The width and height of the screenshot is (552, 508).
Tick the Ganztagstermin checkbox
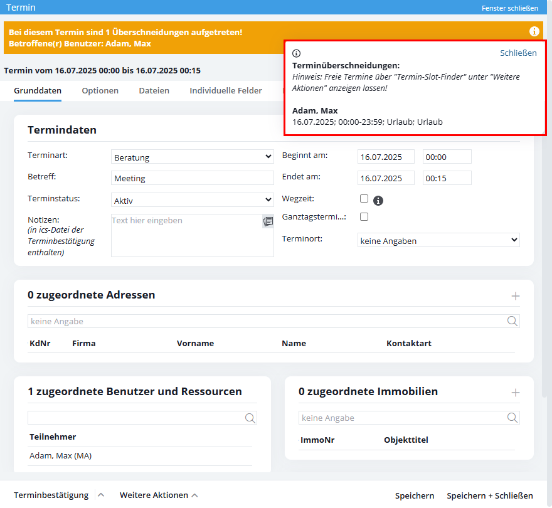pos(364,217)
